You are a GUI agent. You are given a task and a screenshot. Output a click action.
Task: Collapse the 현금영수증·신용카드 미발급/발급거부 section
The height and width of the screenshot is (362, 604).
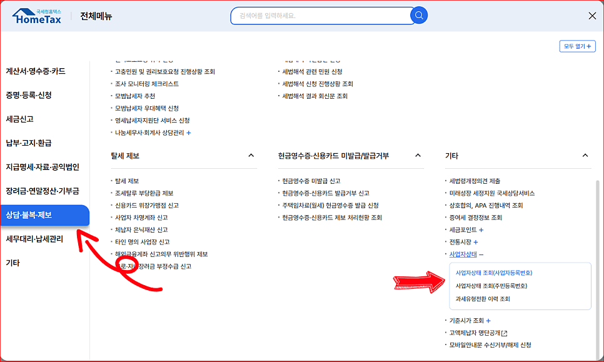tap(418, 154)
